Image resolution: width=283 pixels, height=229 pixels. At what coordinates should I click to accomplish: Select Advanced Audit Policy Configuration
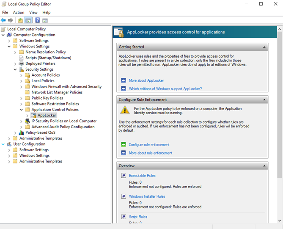click(x=63, y=127)
